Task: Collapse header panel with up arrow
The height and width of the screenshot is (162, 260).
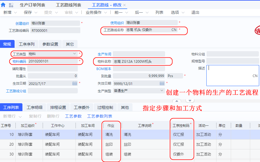Action: (177, 101)
